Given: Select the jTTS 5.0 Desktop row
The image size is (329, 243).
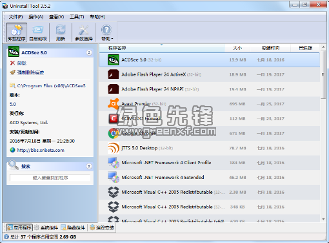Looking at the screenshot, I should click(x=209, y=148).
